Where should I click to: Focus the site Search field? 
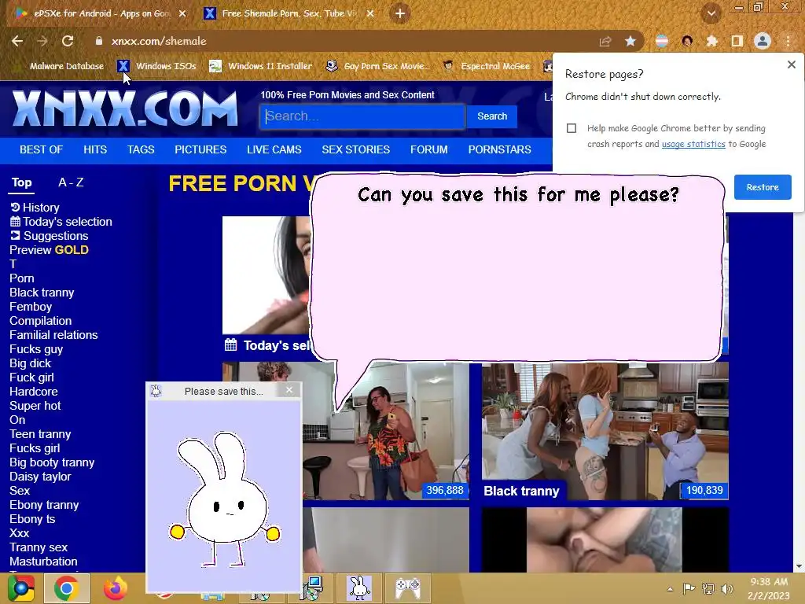362,116
